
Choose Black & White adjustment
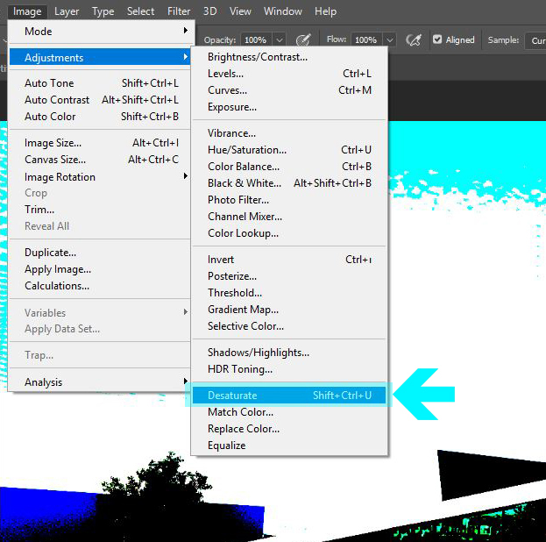click(289, 183)
